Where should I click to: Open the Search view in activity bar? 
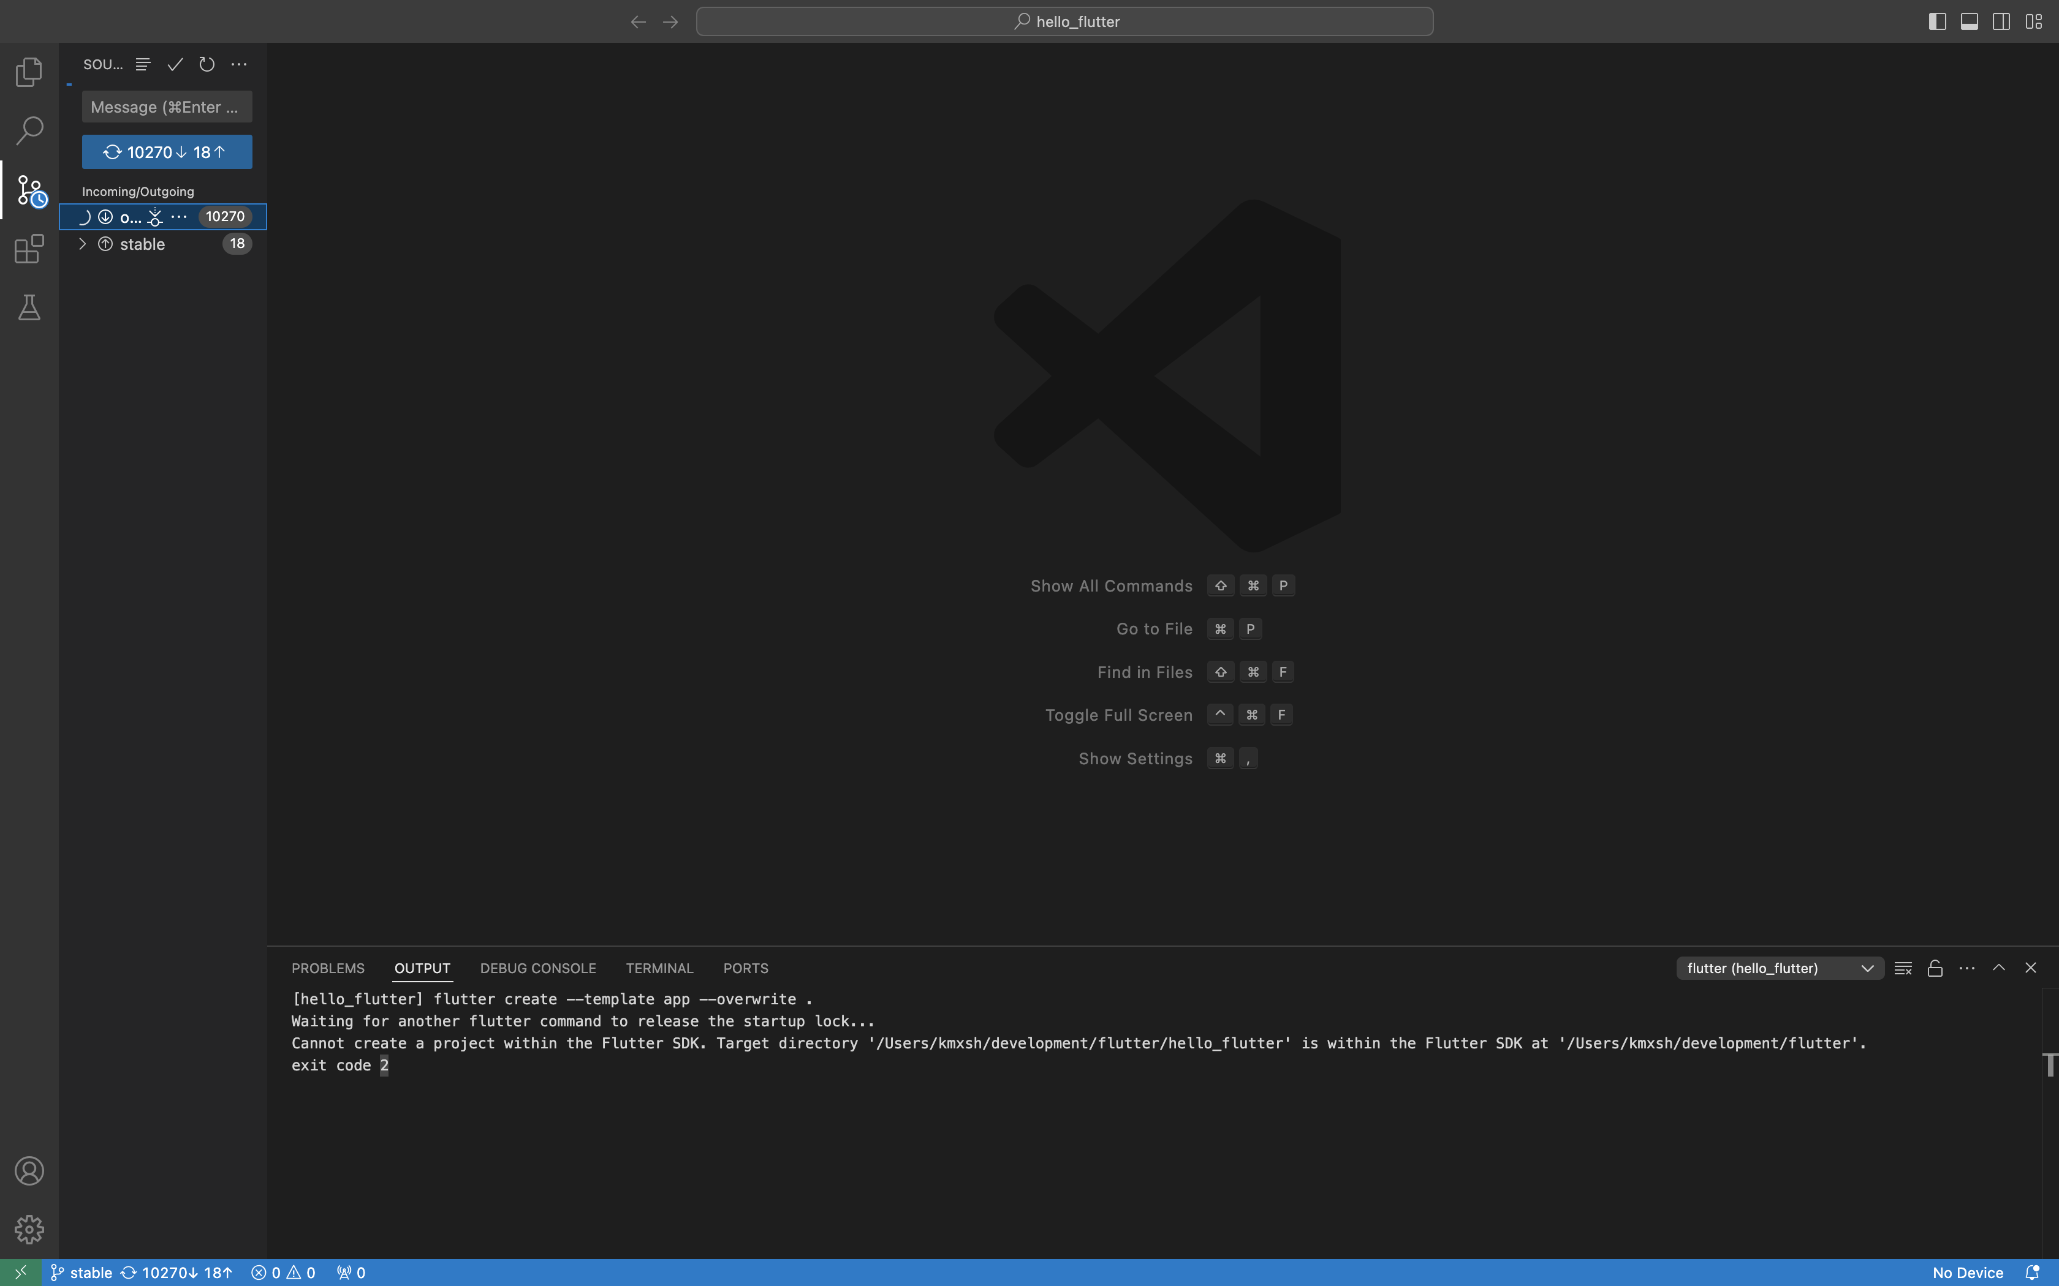point(29,131)
